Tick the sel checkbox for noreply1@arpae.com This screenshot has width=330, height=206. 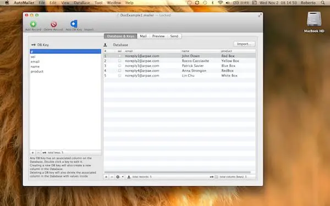(x=119, y=56)
